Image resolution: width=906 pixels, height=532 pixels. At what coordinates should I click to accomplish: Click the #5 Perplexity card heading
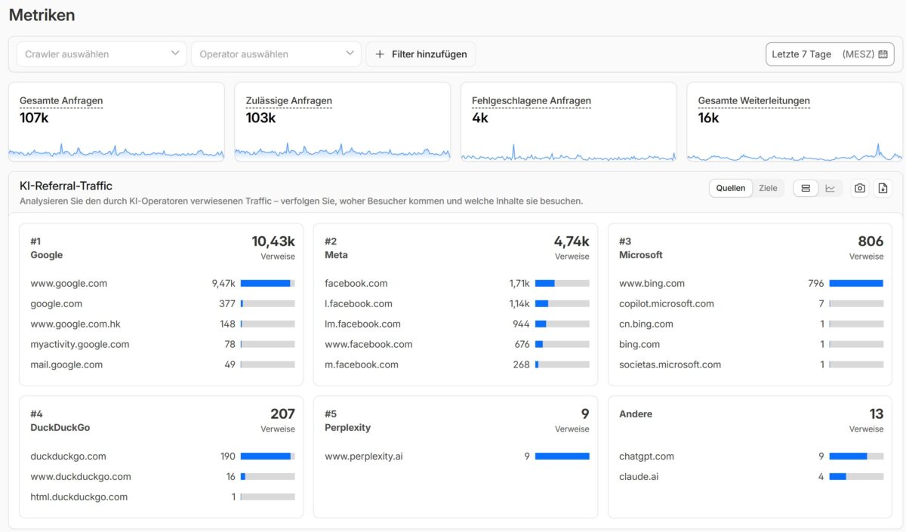[348, 421]
